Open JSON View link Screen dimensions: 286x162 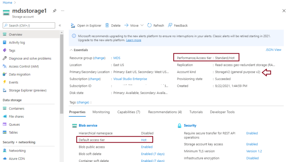pyautogui.click(x=273, y=50)
